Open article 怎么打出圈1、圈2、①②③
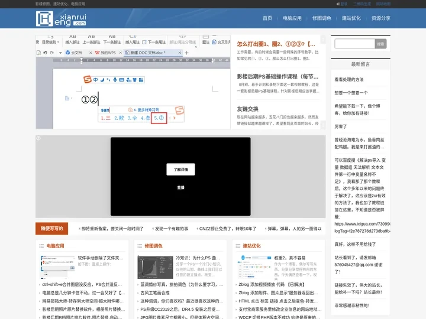426x319 pixels. (276, 44)
